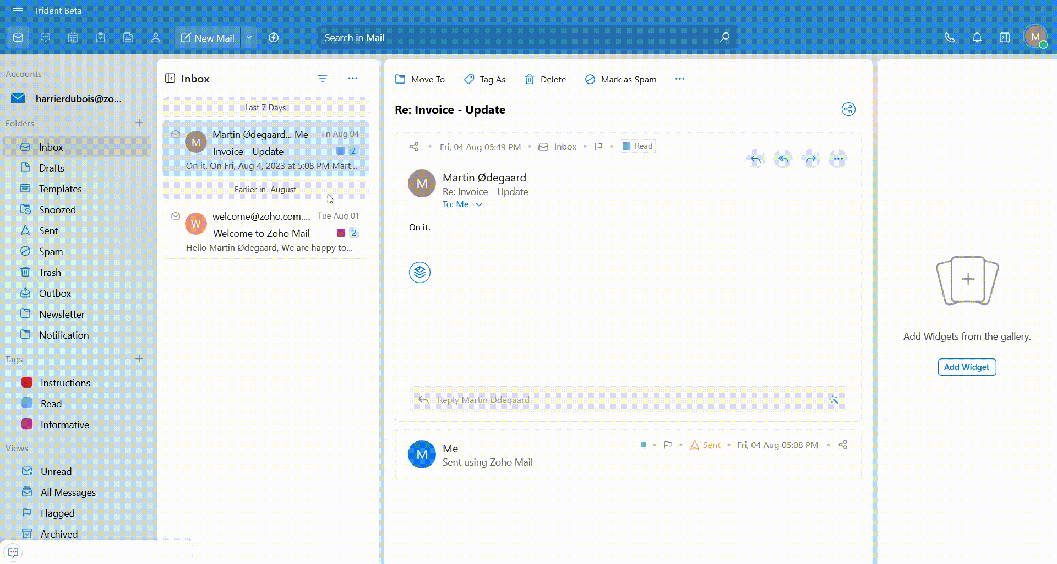Select the Unread view
Viewport: 1057px width, 564px height.
[x=56, y=472]
